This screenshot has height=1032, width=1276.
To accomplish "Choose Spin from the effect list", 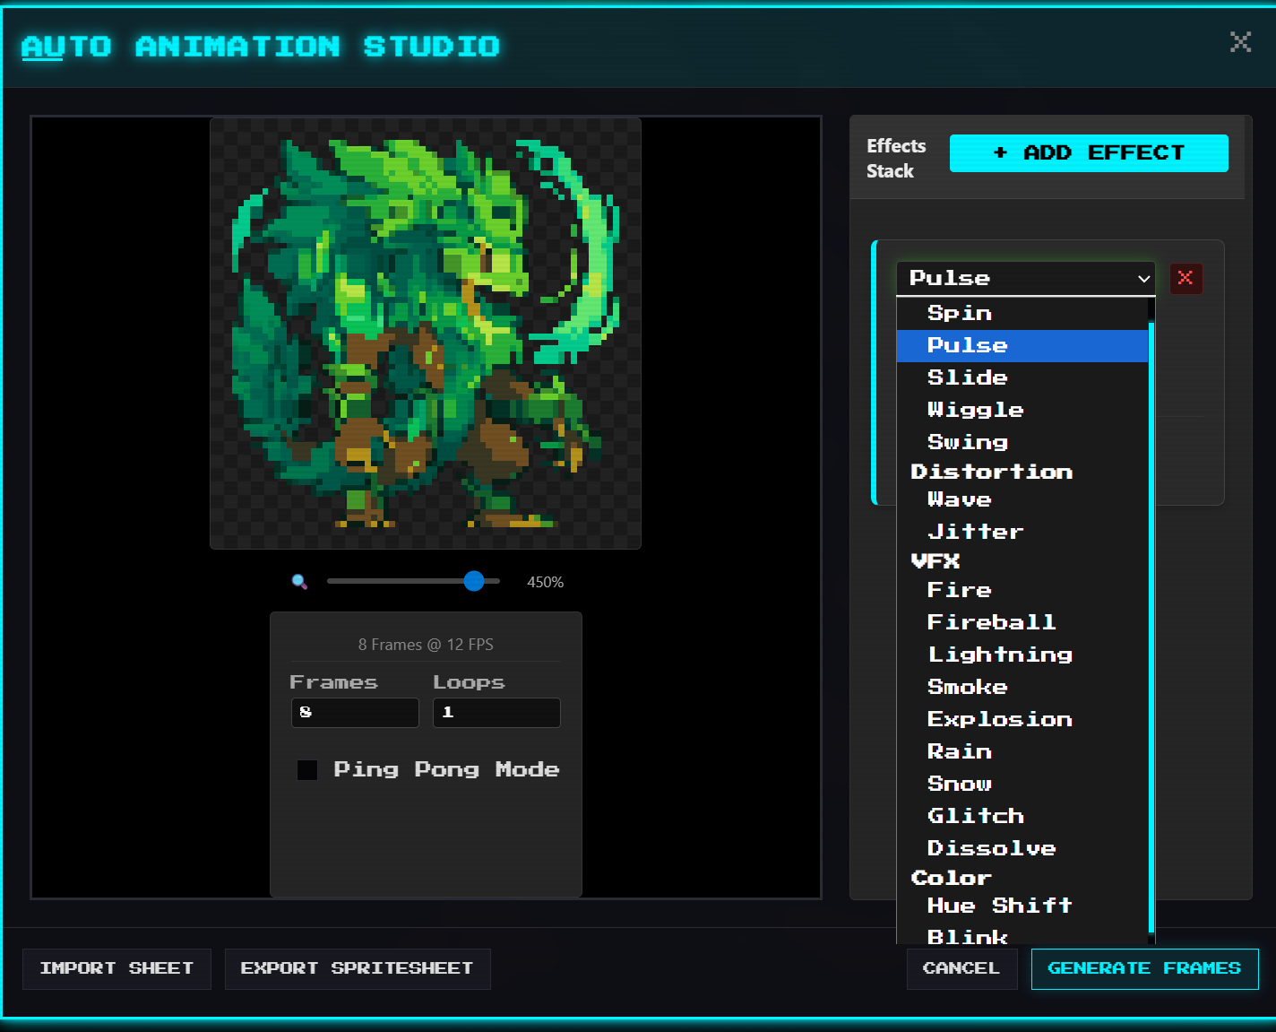I will pos(1022,313).
